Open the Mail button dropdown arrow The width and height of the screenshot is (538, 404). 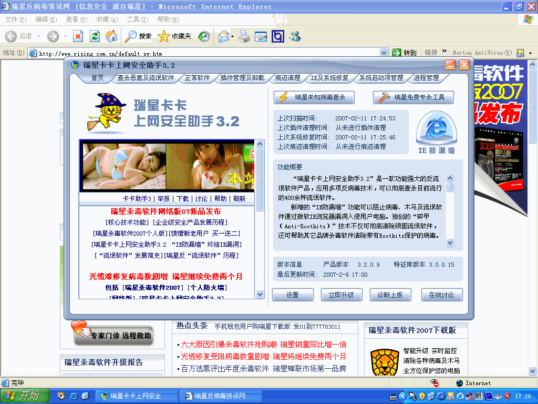pos(233,36)
